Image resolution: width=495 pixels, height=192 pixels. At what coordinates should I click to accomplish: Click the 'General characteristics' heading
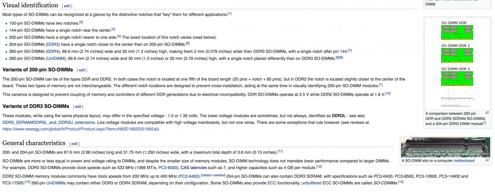[x=34, y=143]
